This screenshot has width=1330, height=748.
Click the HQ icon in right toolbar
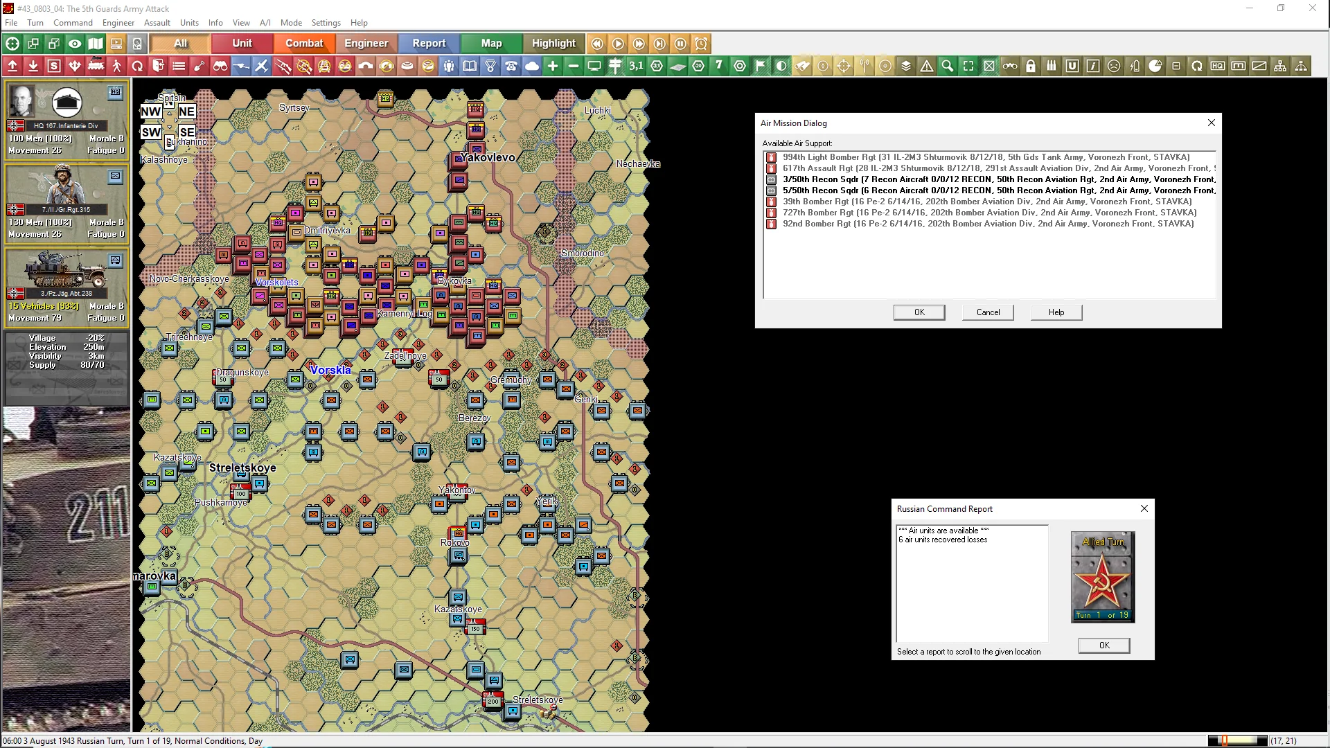pyautogui.click(x=1218, y=66)
